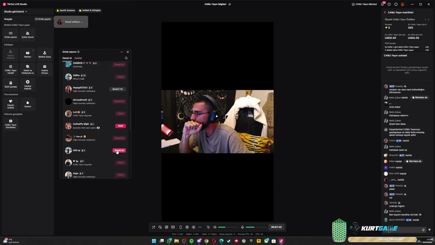
Task: Click Zeliha profile avatar in list
Action: 68,77
